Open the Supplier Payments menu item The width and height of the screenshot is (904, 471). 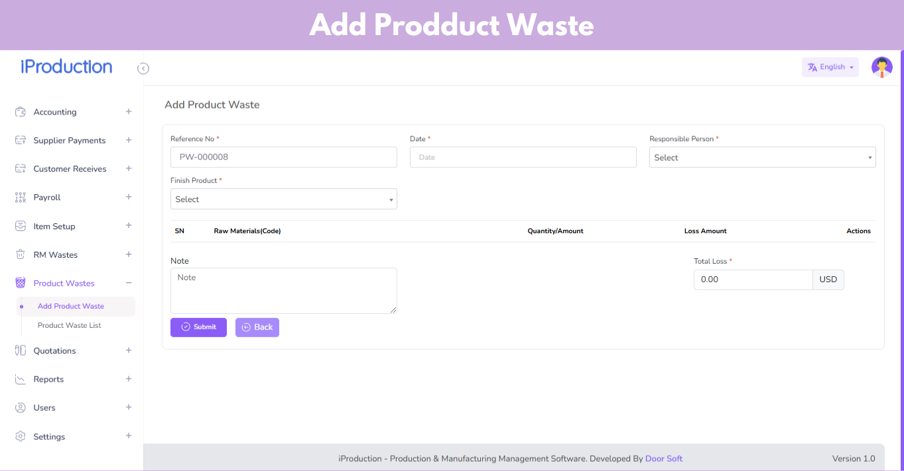pos(70,140)
